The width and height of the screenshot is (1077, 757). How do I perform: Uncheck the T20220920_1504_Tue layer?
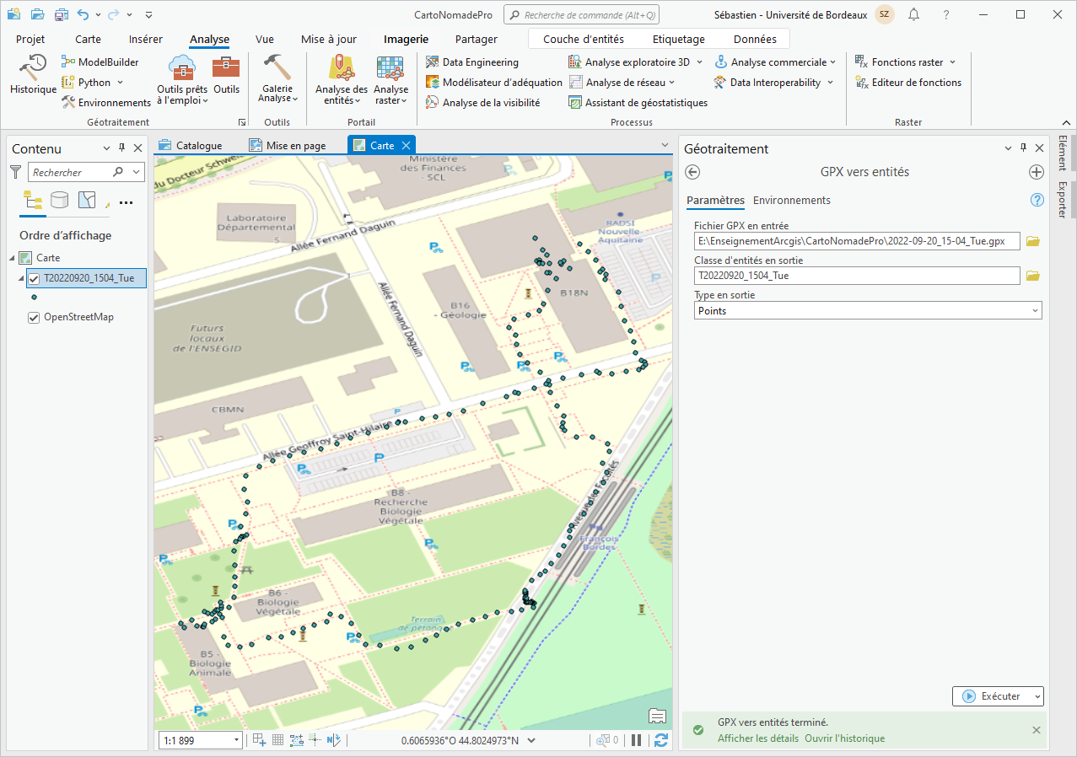pyautogui.click(x=34, y=278)
